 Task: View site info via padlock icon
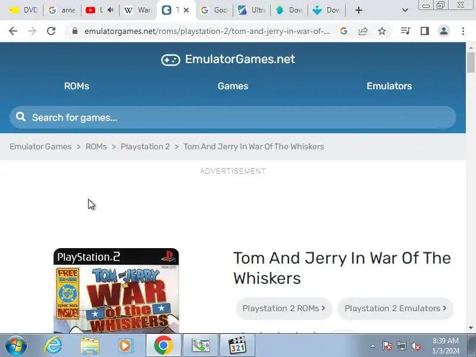pos(75,31)
